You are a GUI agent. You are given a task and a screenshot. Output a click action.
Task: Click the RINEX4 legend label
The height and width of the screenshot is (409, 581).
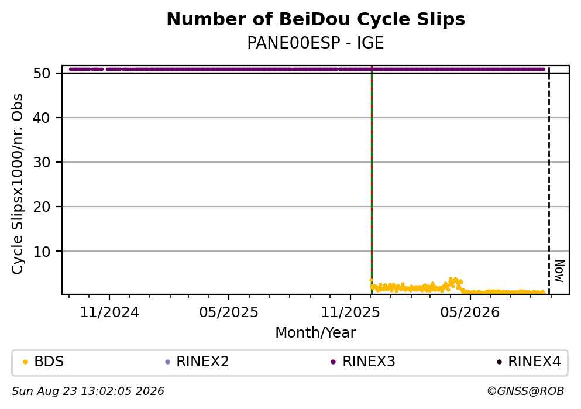click(x=534, y=362)
